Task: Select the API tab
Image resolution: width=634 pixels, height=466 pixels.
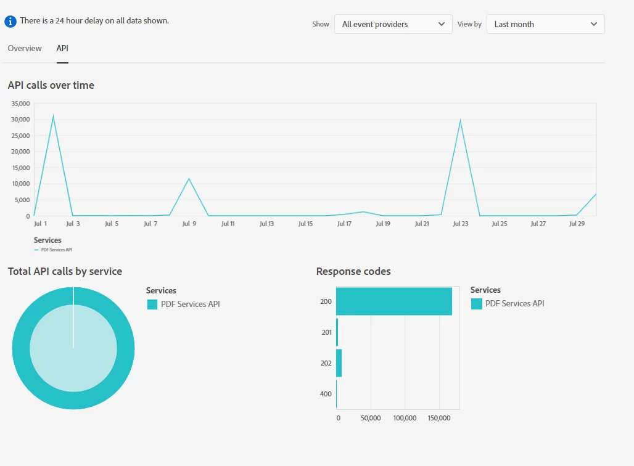Action: (62, 48)
